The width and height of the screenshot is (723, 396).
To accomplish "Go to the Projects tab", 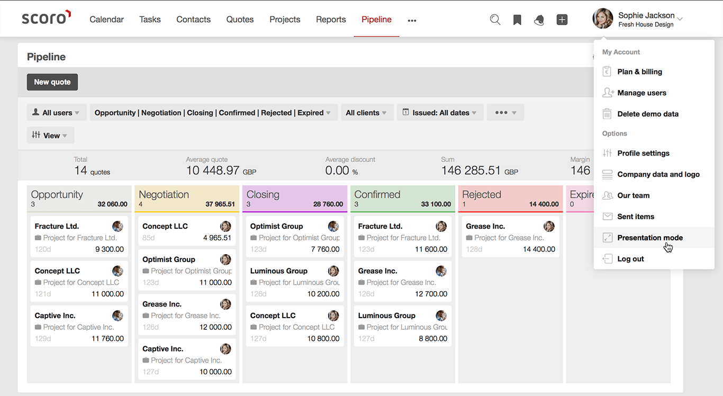I will pos(285,20).
